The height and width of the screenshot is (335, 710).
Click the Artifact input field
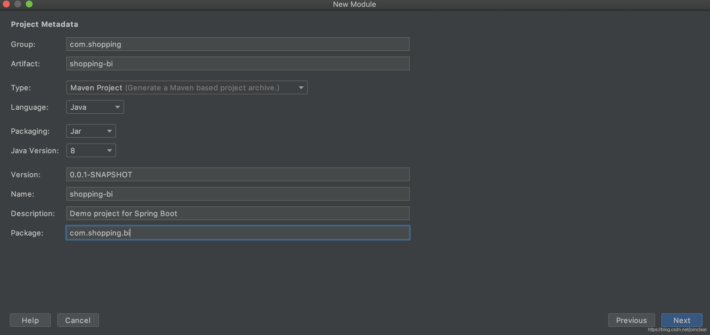click(237, 63)
